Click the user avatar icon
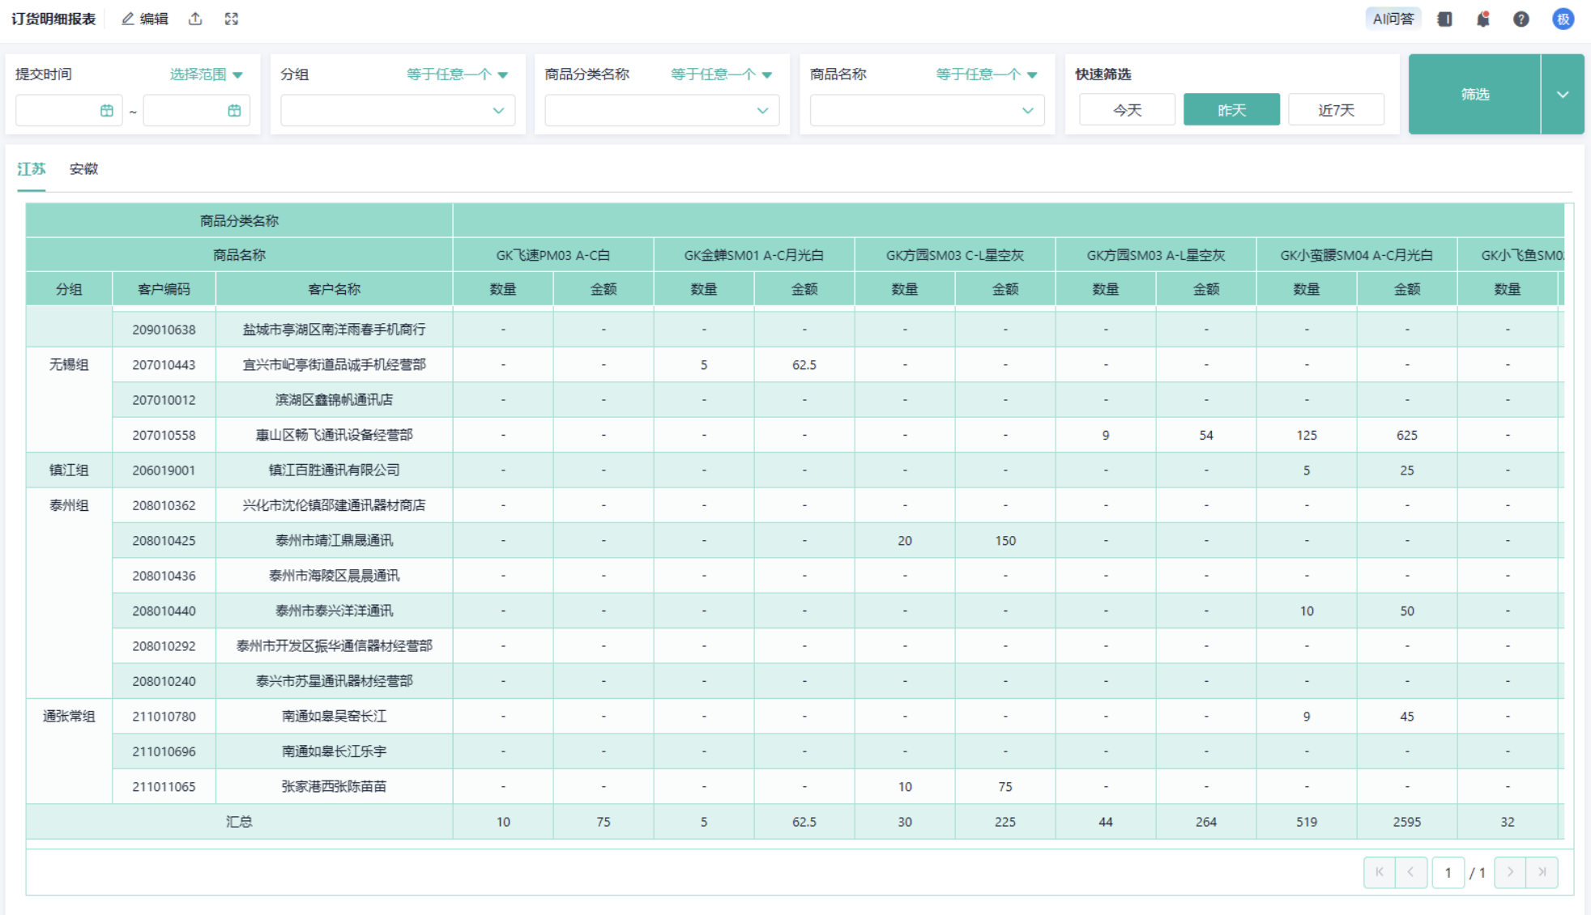 click(x=1563, y=19)
